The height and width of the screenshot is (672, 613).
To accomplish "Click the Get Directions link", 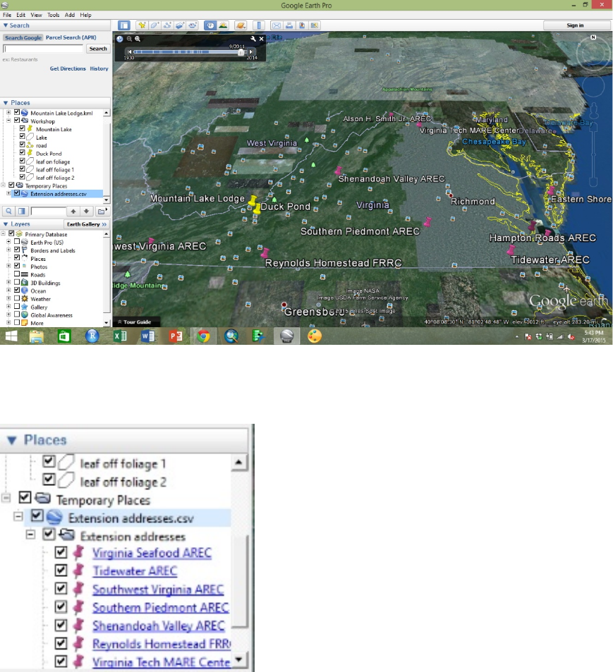I will click(x=68, y=68).
